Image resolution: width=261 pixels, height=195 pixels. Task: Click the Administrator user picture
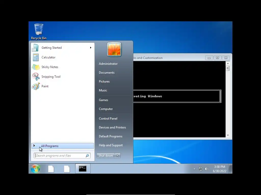click(x=114, y=49)
